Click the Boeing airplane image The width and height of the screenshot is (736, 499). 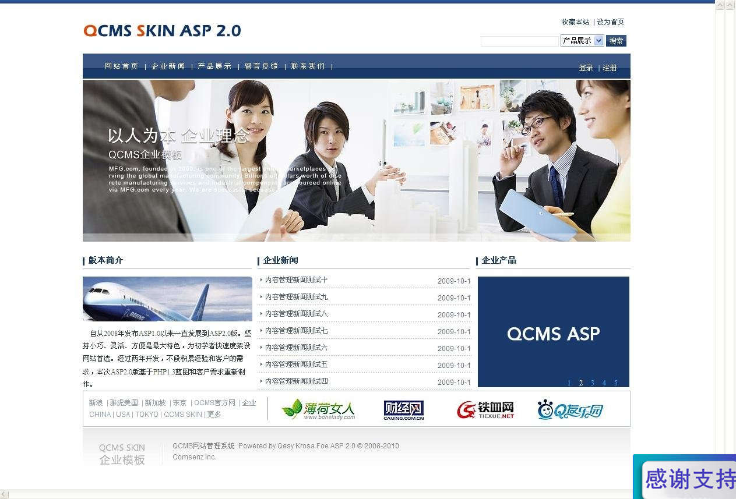pyautogui.click(x=167, y=299)
